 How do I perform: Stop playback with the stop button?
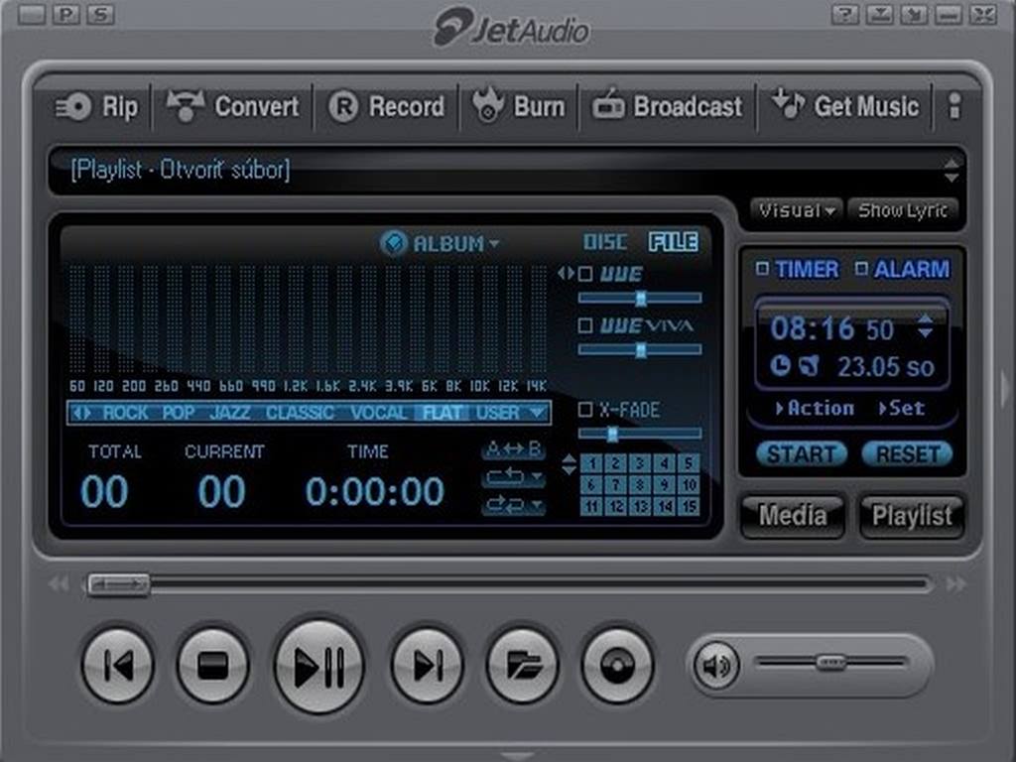(212, 665)
